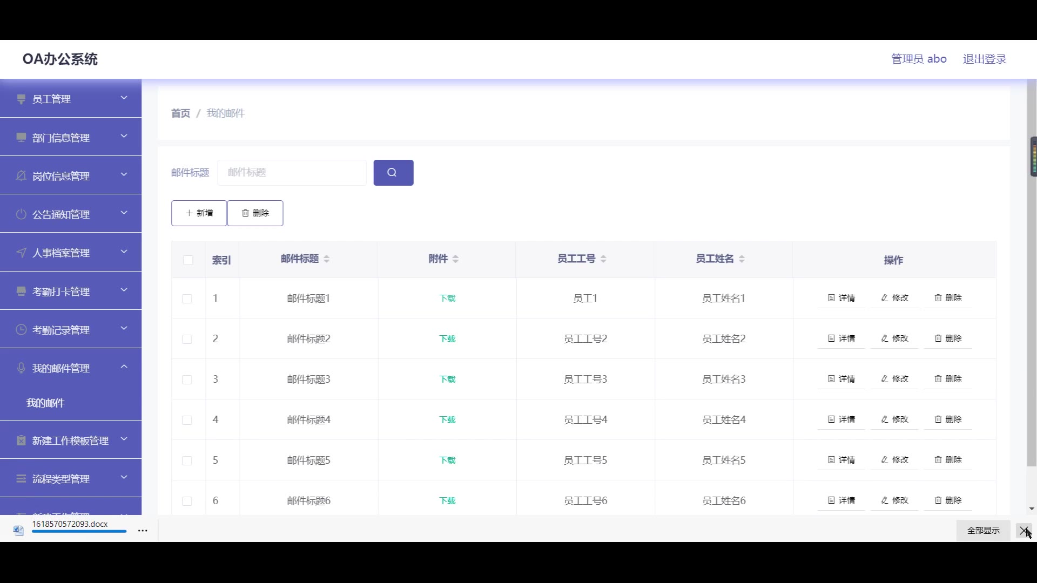The height and width of the screenshot is (583, 1037).
Task: Close the downloads bar
Action: (x=1024, y=531)
